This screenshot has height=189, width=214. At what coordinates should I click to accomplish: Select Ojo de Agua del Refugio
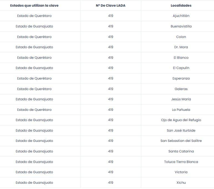tap(181, 120)
